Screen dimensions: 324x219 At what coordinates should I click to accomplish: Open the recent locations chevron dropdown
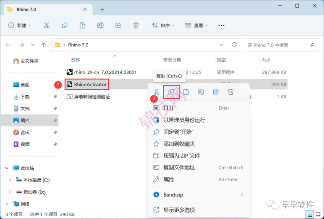click(33, 45)
